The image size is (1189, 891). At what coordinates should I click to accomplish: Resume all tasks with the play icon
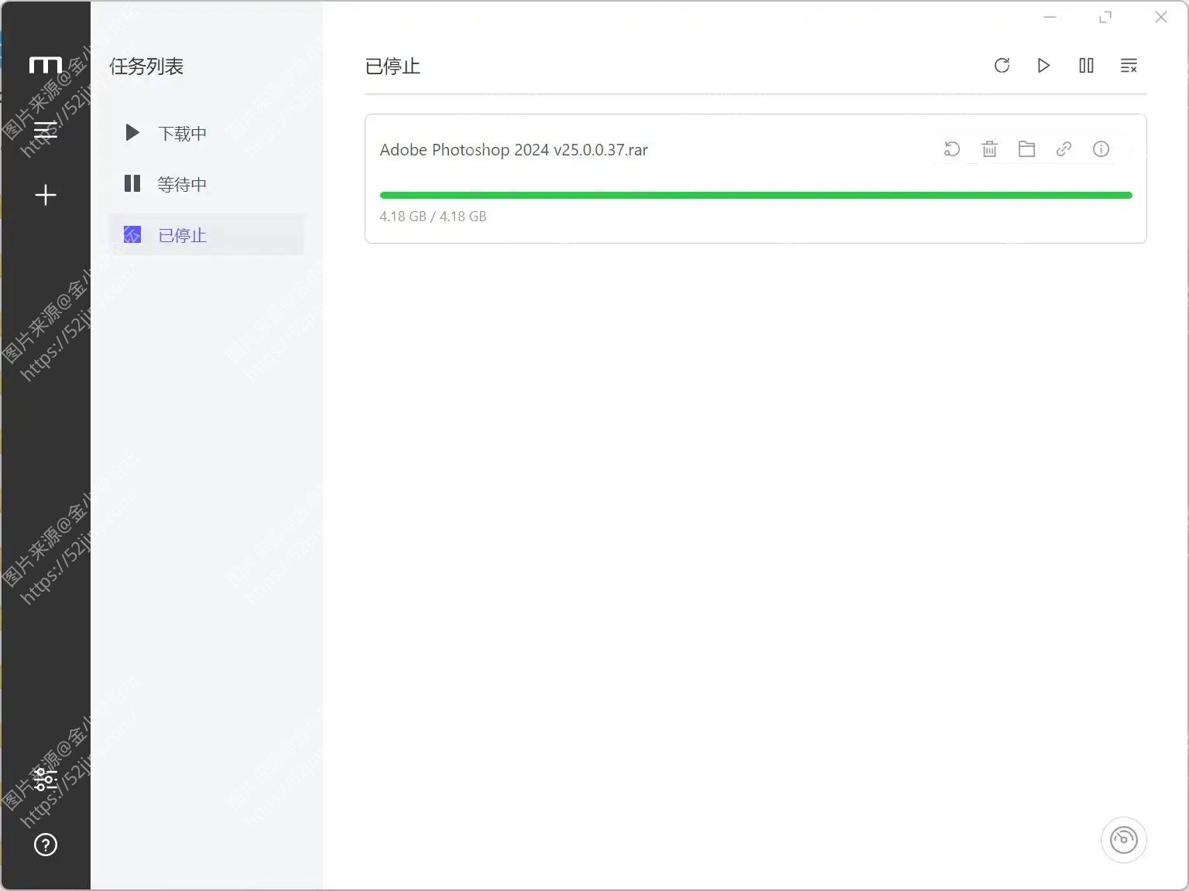1043,66
